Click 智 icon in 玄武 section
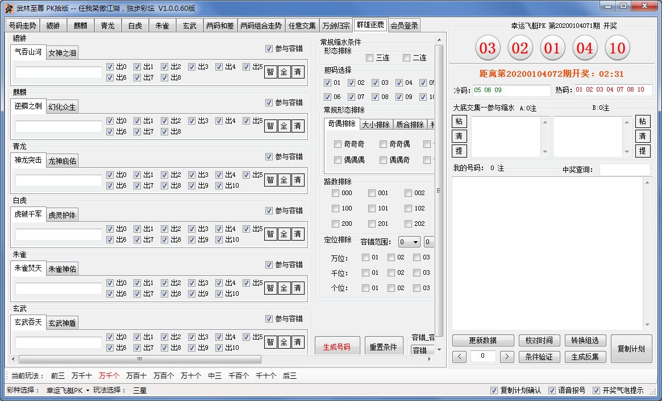662x401 pixels. tap(270, 341)
